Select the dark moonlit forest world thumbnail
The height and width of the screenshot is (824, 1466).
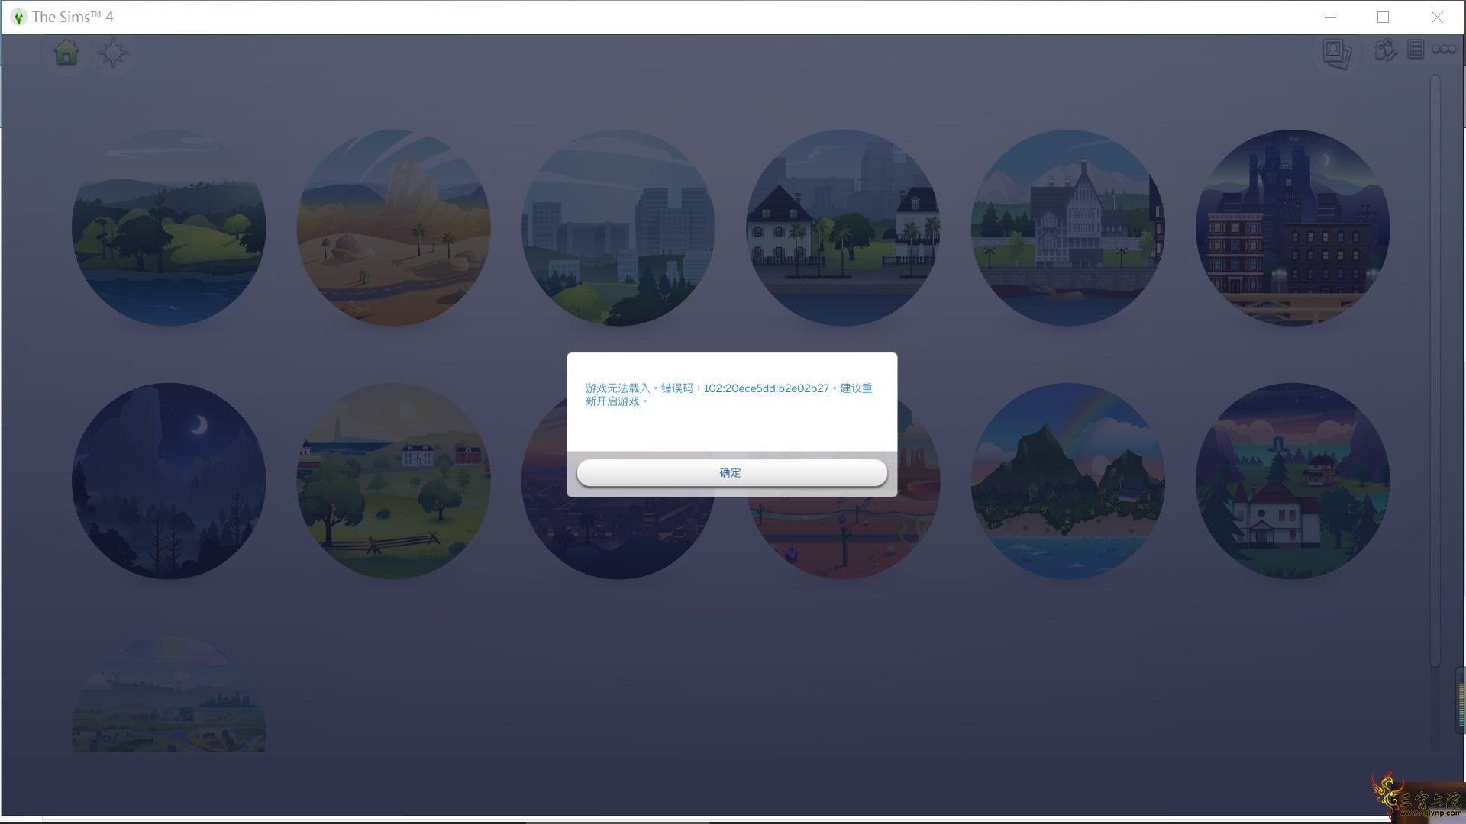169,481
